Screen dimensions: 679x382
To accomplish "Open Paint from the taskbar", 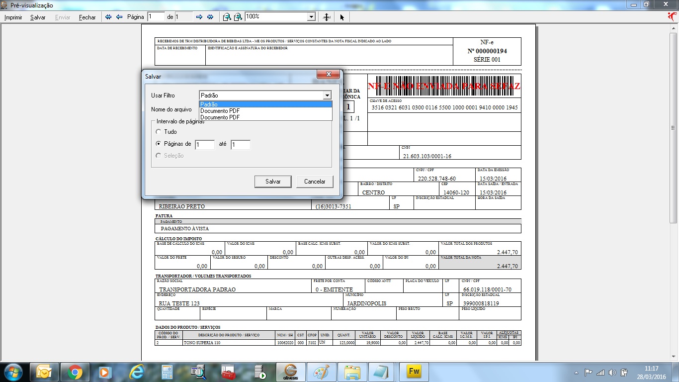I will (321, 372).
